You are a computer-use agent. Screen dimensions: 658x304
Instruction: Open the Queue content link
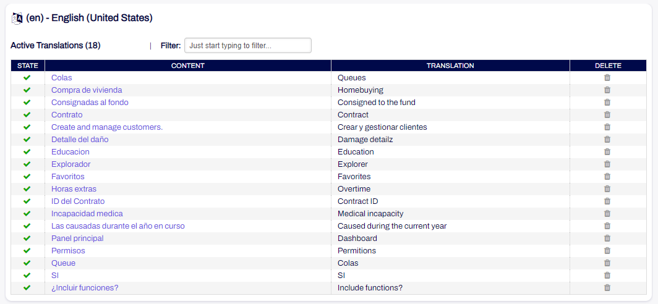pos(63,263)
